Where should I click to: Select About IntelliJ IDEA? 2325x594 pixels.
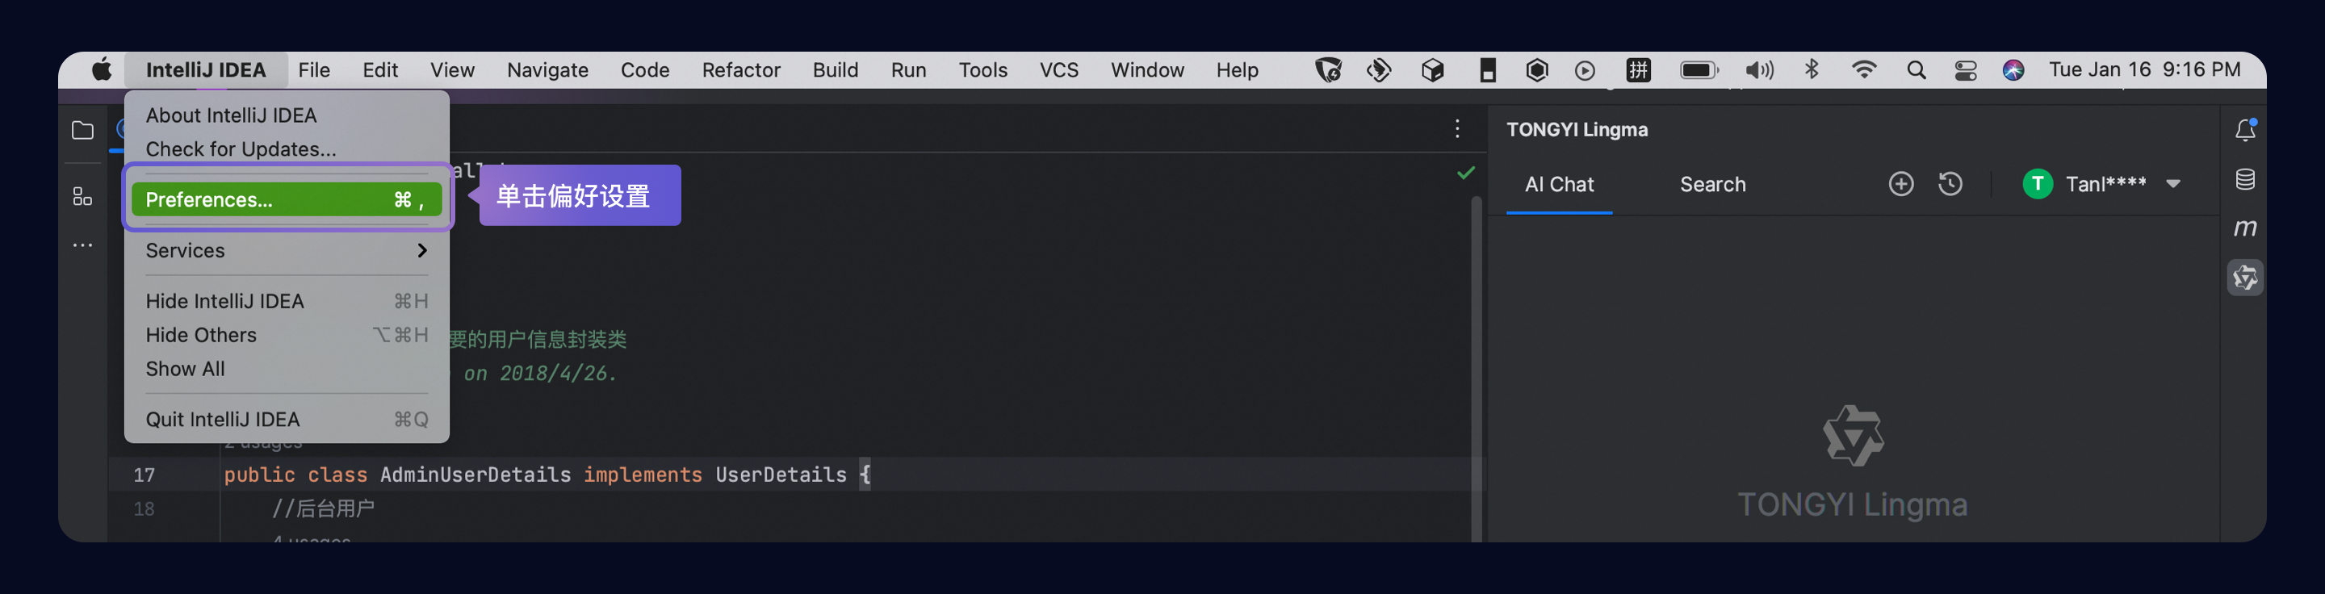287,115
